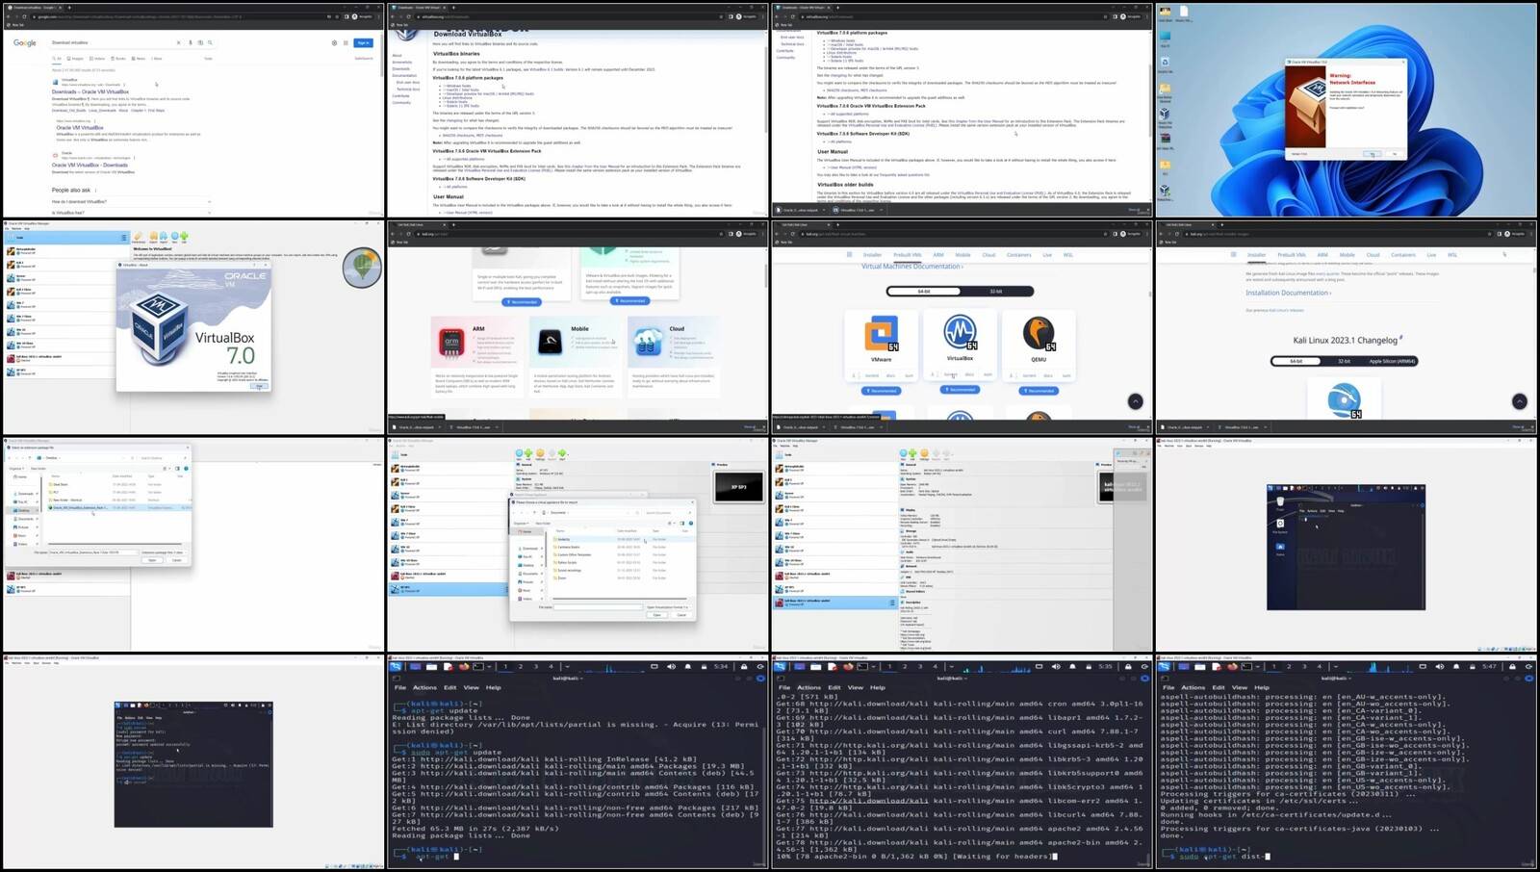Viewport: 1540px width, 872px height.
Task: Click the volume speaker icon in the Kali panel showing 5:35
Action: 1056,666
